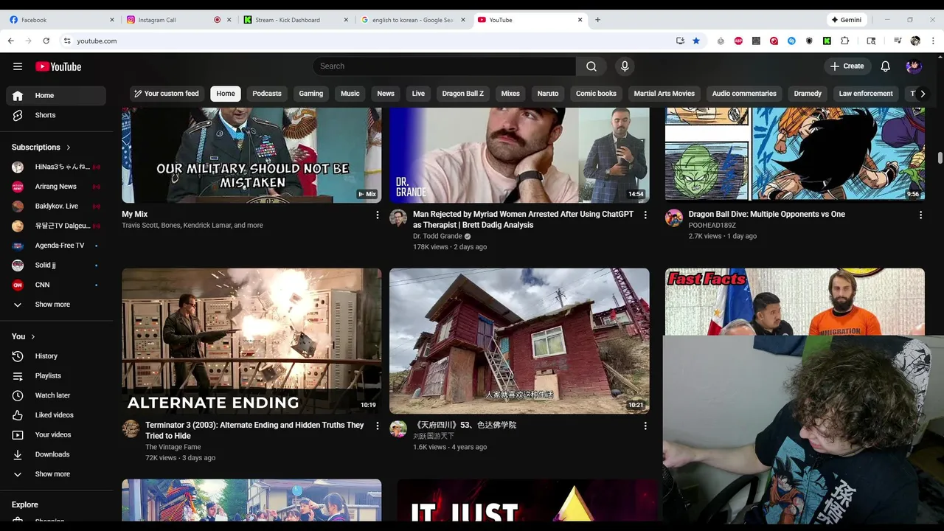Switch to Stream - Kick Dashboard tab

[x=296, y=20]
